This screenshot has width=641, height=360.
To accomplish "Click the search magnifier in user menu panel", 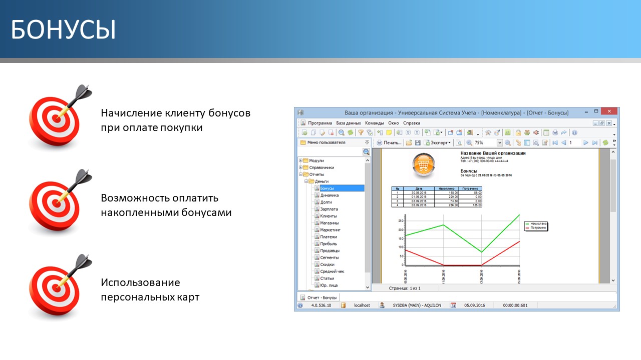I will pos(366,151).
